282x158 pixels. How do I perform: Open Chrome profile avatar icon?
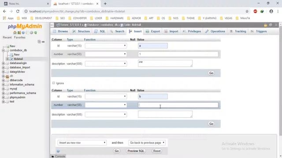coord(271,11)
